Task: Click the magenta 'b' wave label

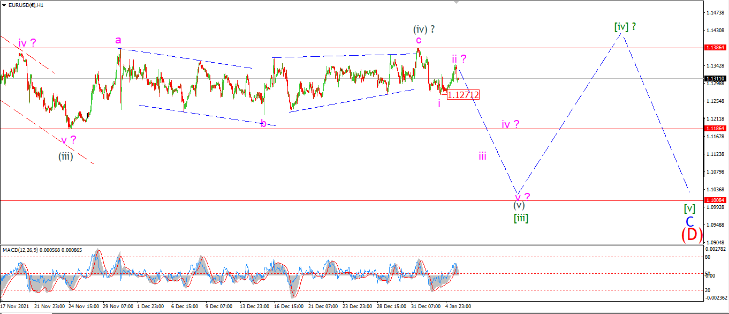Action: 263,123
